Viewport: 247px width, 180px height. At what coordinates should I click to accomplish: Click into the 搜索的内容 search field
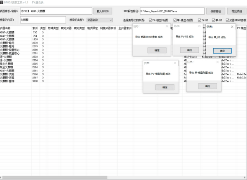coord(42,20)
